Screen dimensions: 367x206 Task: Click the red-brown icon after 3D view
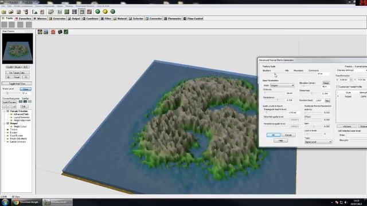coord(89,11)
